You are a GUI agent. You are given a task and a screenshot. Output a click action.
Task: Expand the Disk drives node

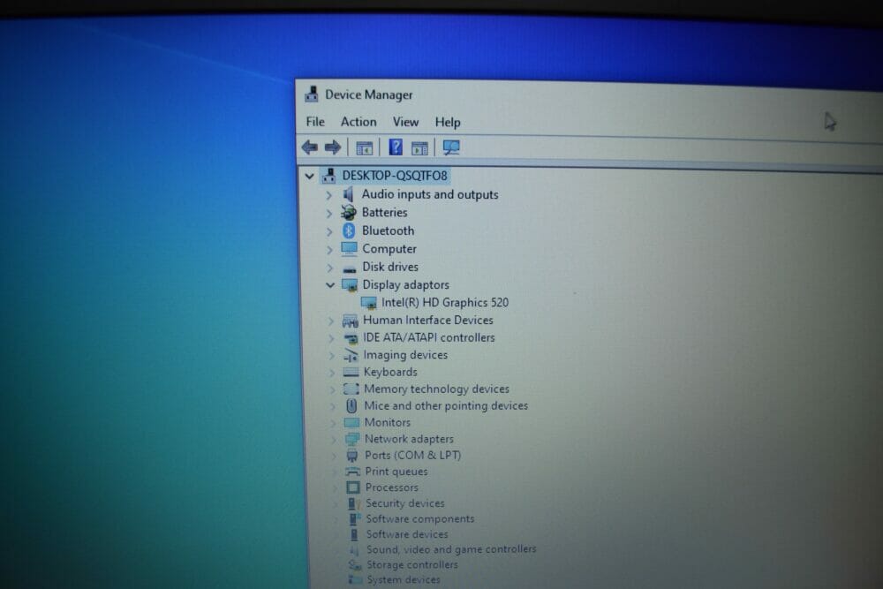[330, 268]
